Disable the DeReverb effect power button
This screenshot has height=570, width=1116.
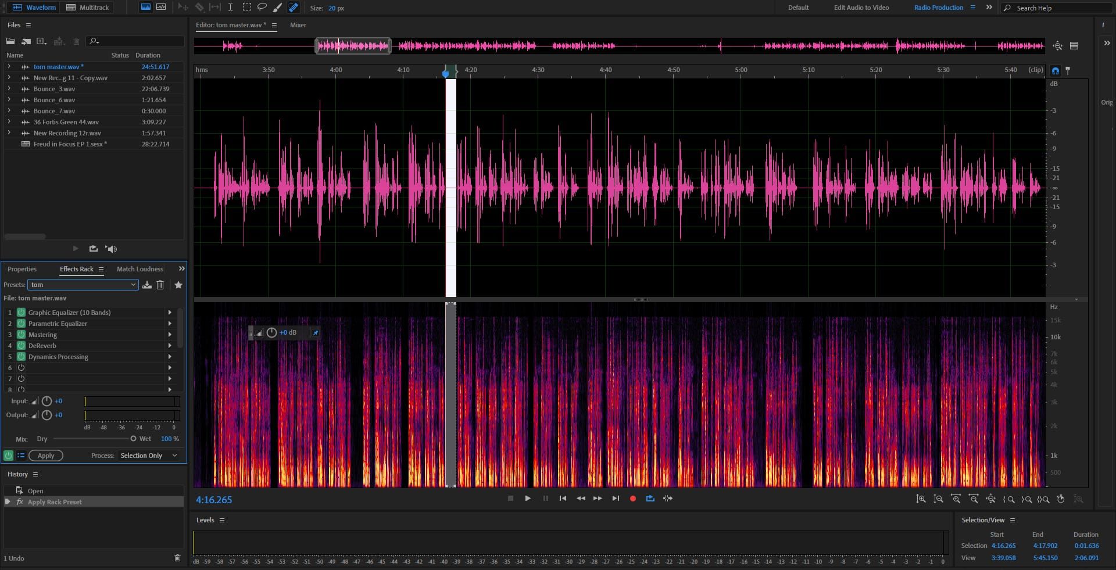pos(21,346)
